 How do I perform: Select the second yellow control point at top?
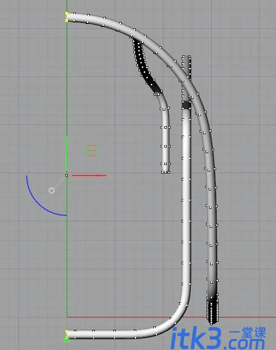coord(66,20)
